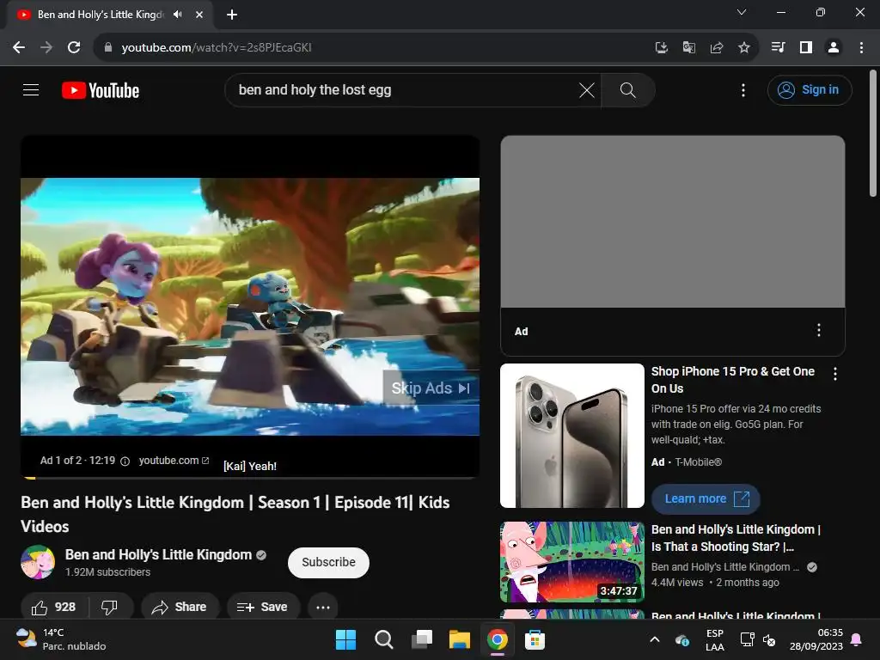
Task: Open the 06:35 clock and date
Action: click(816, 639)
